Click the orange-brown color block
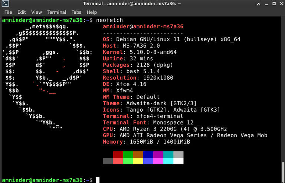The image size is (285, 183). pyautogui.click(x=138, y=155)
